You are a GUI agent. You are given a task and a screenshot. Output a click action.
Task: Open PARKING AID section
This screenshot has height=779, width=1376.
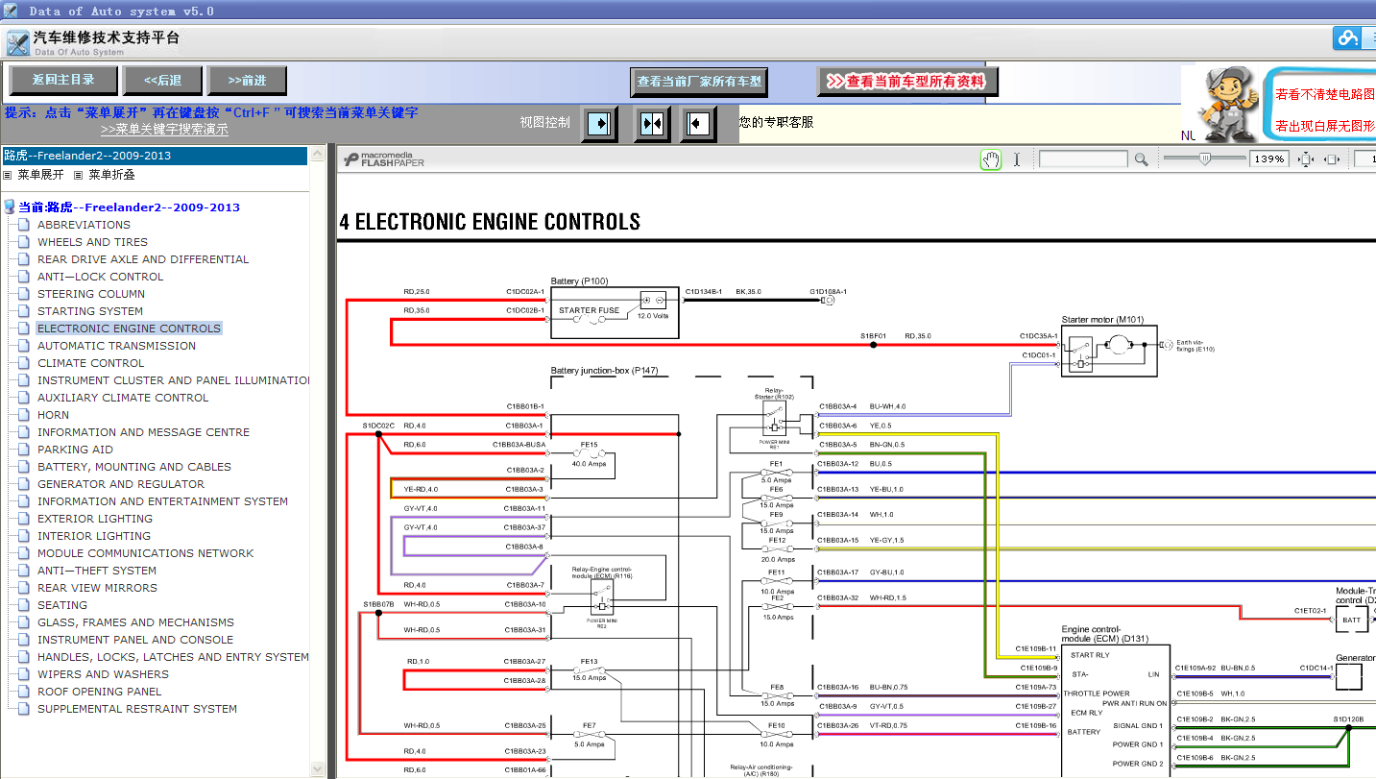click(75, 450)
